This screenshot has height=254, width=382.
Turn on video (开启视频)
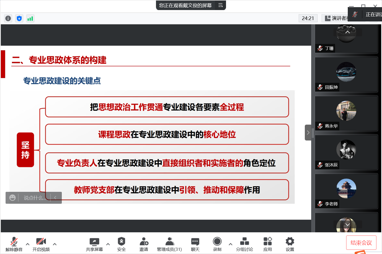pos(41,244)
